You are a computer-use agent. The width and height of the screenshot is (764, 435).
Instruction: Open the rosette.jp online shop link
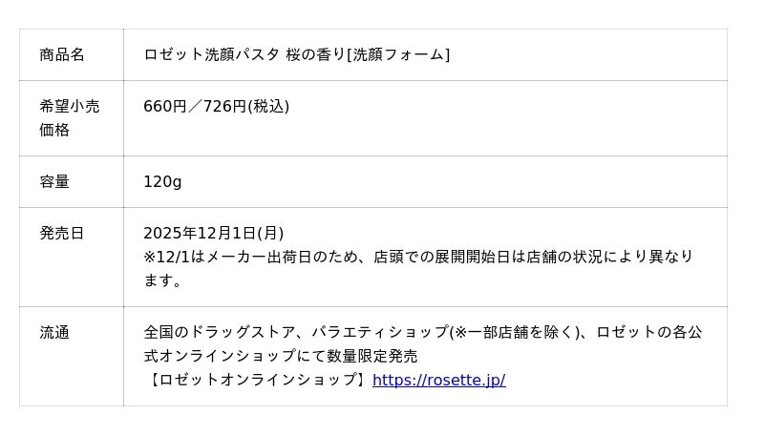pyautogui.click(x=438, y=381)
